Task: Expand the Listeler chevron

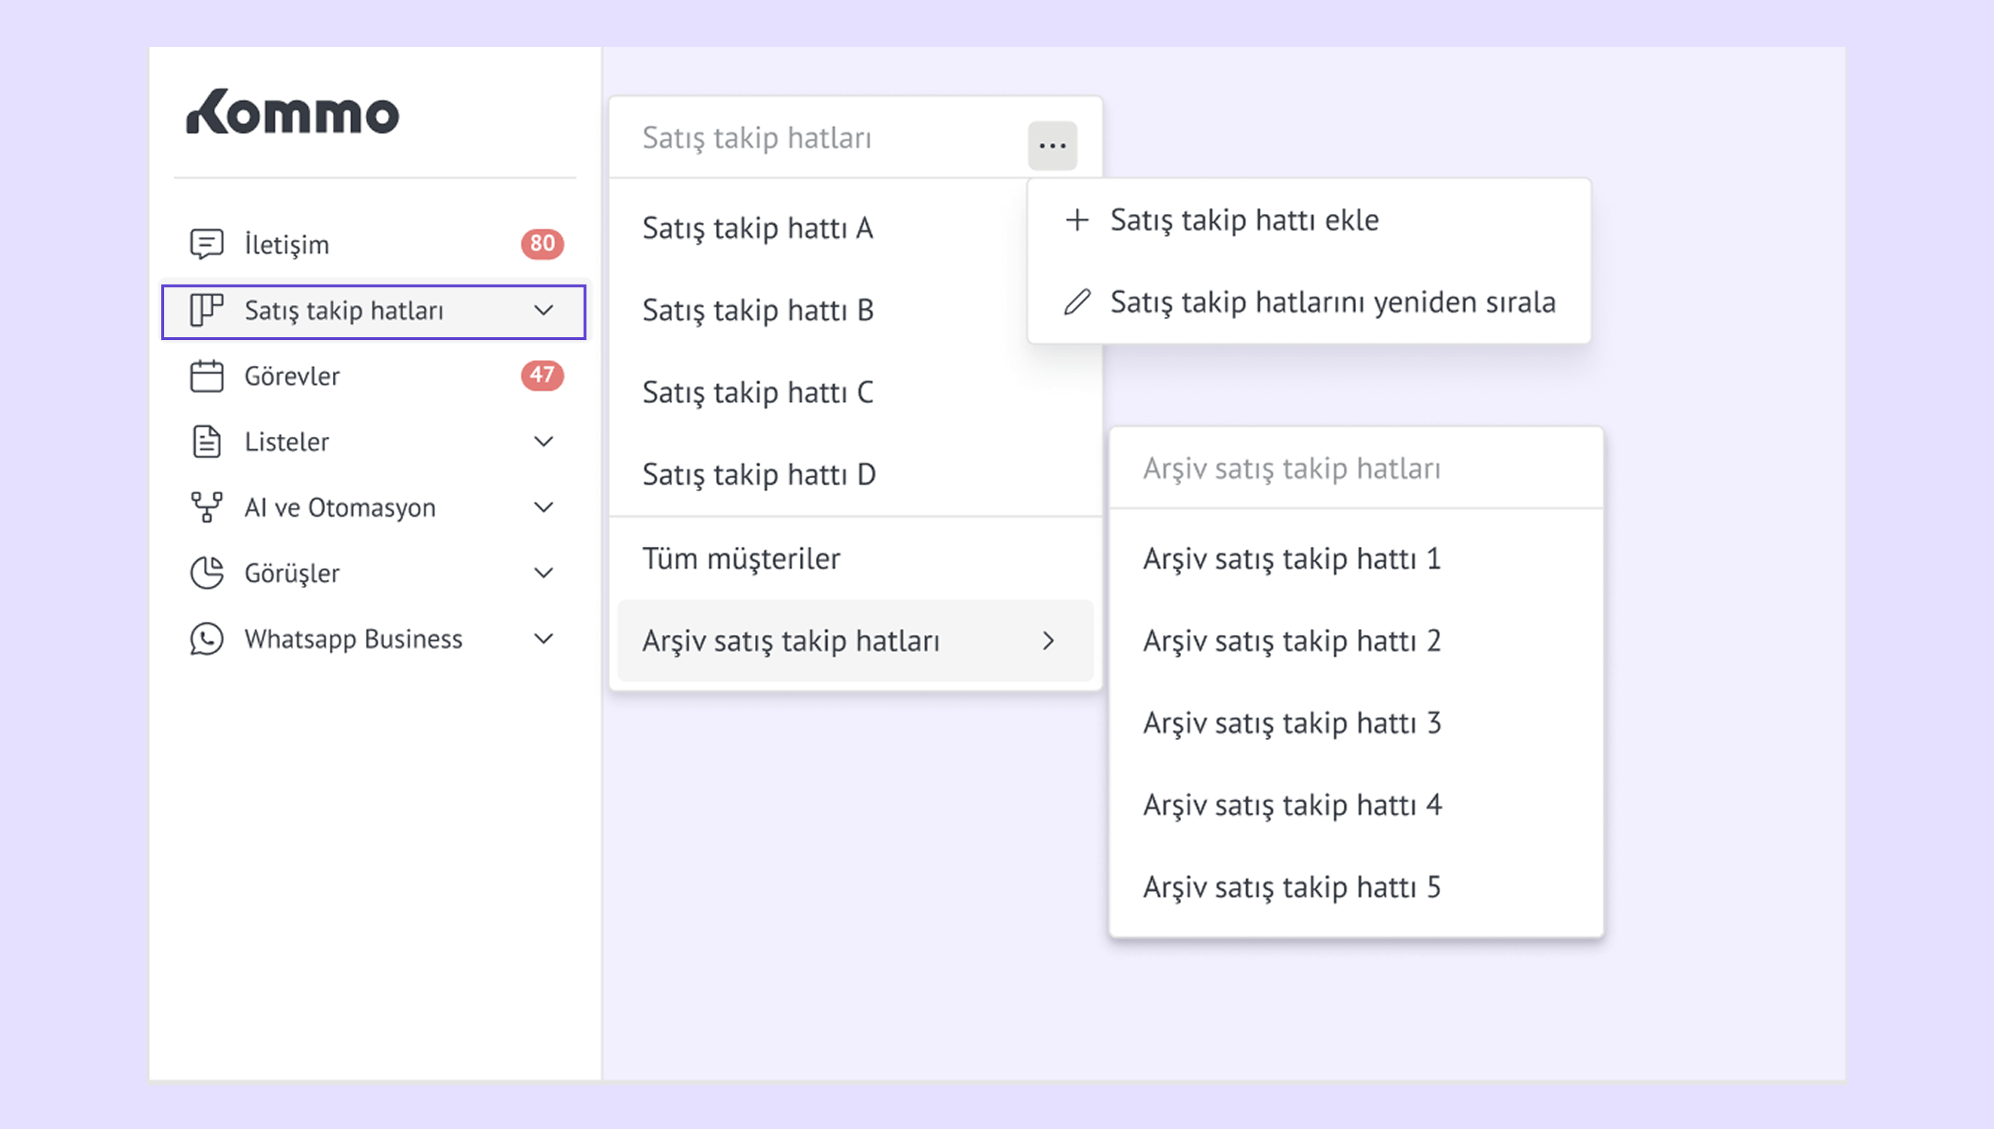Action: pos(544,442)
